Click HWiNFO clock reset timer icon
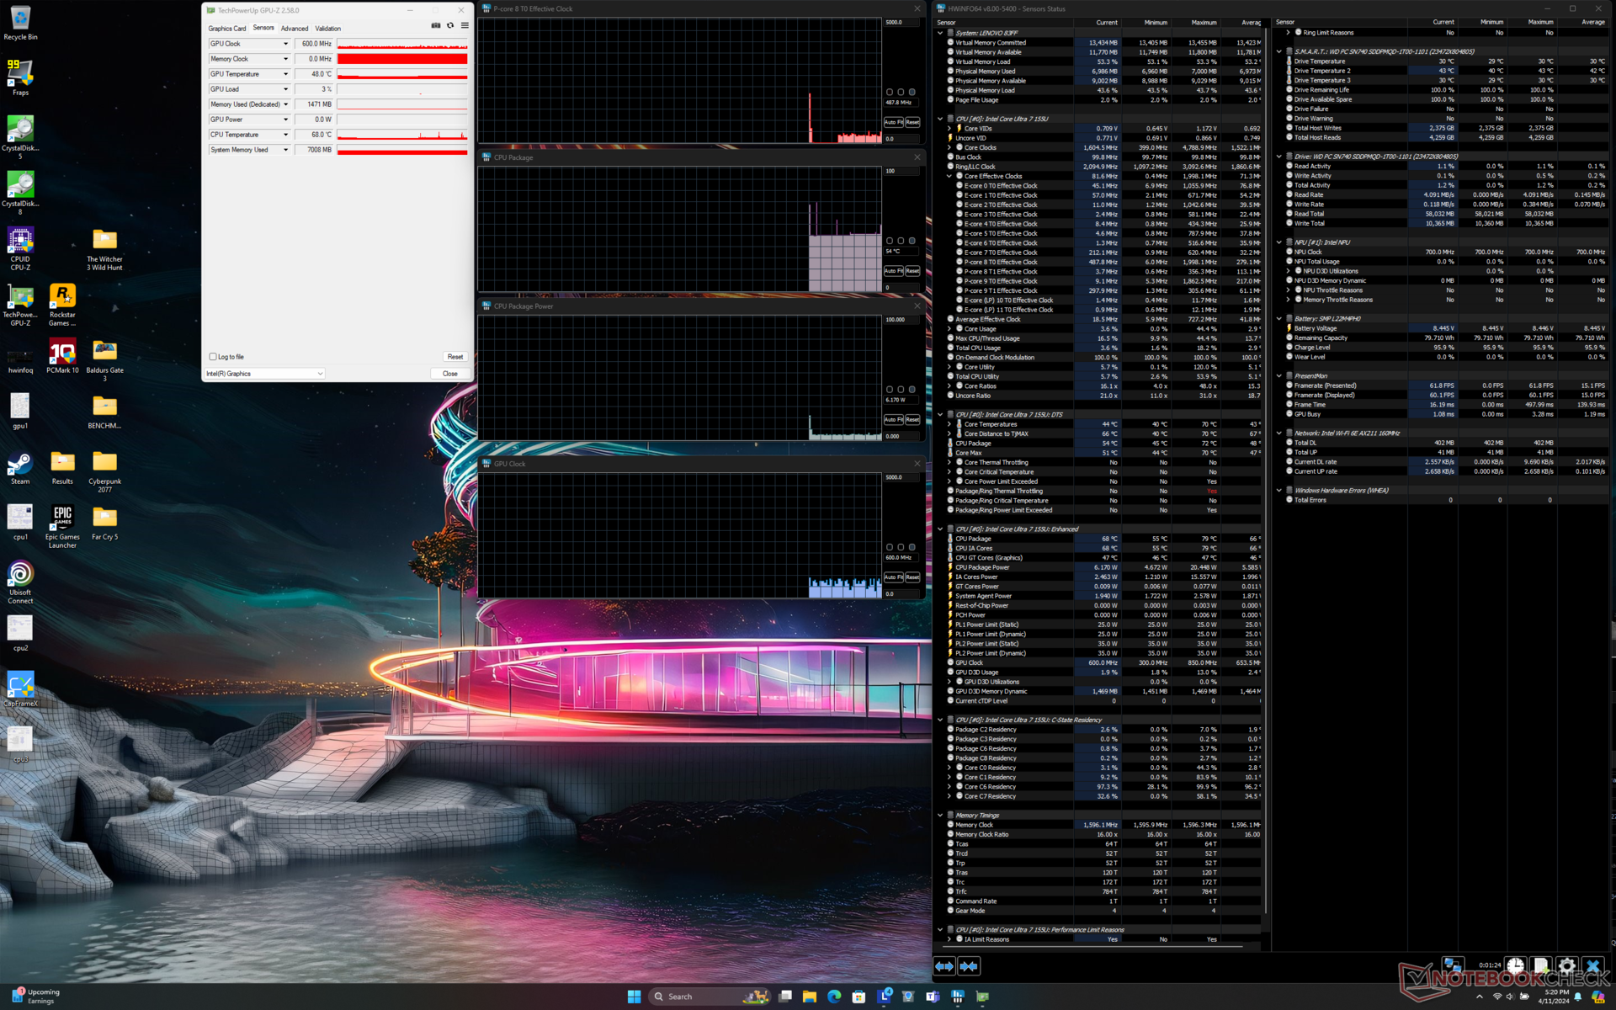This screenshot has width=1616, height=1010. pos(1515,965)
